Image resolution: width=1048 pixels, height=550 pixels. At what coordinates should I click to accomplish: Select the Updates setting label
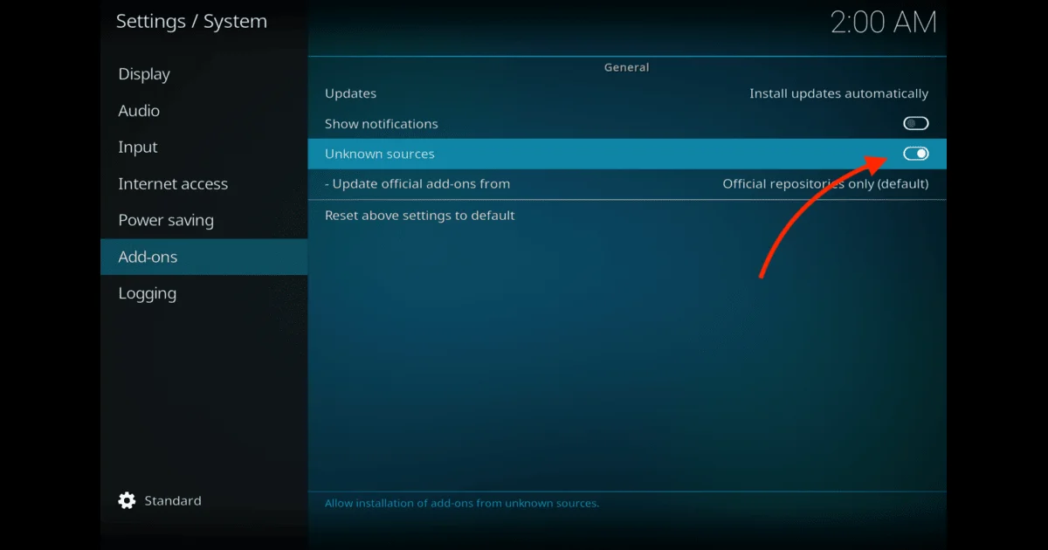click(x=350, y=93)
